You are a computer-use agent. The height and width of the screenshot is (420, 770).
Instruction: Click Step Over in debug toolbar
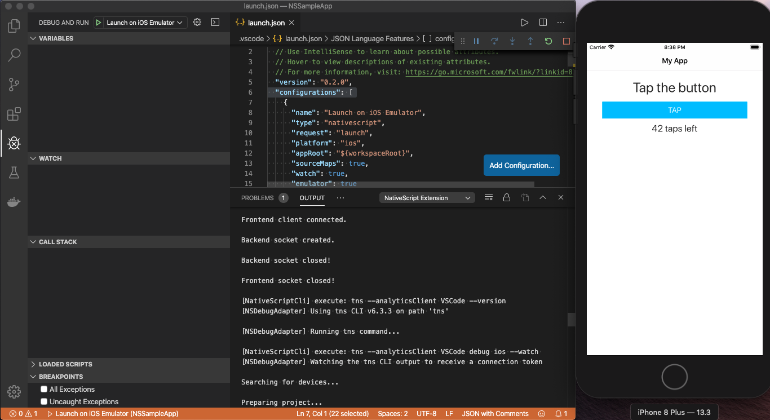pyautogui.click(x=495, y=41)
